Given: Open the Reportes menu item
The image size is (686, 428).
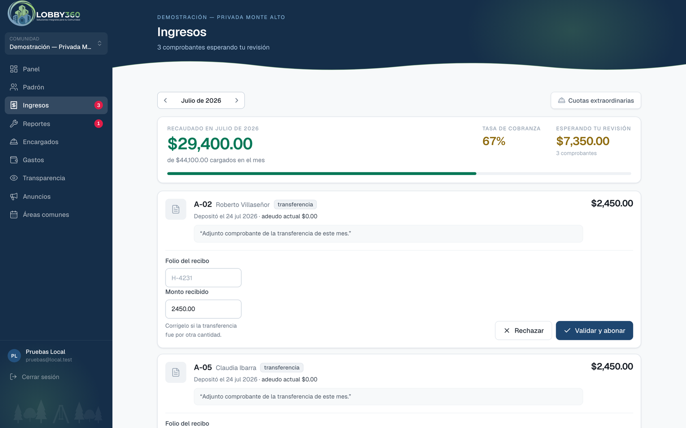Looking at the screenshot, I should click(56, 124).
